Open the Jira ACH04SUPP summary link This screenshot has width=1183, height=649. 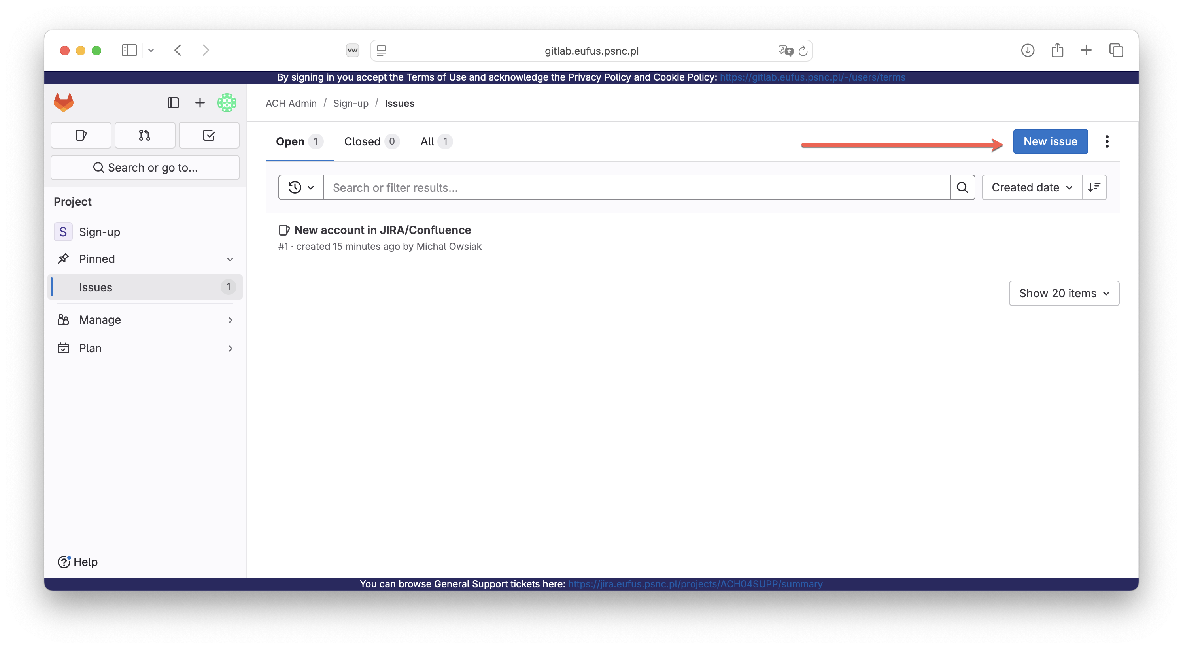coord(695,584)
